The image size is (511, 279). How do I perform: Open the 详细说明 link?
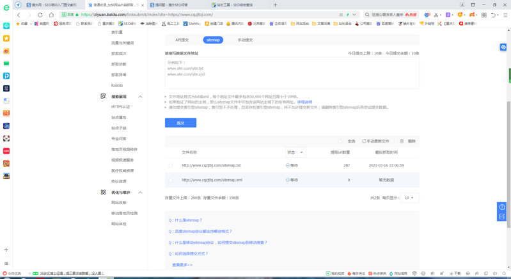pos(304,102)
